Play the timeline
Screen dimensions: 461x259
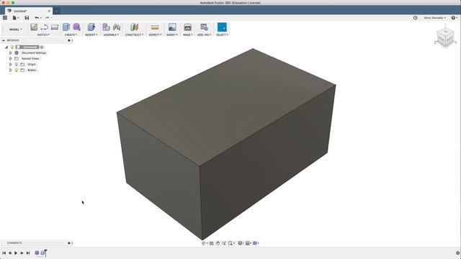(16, 253)
